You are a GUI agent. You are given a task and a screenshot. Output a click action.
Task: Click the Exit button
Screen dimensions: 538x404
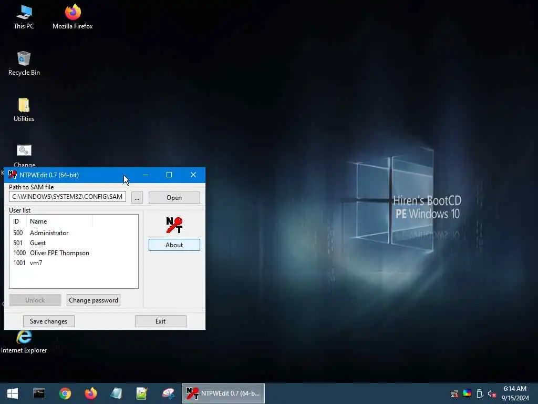(161, 321)
